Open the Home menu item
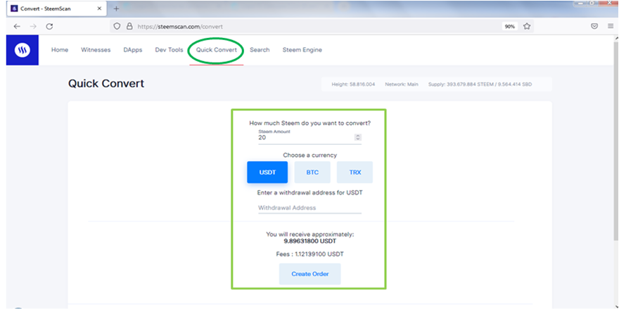619x329 pixels. (x=60, y=50)
